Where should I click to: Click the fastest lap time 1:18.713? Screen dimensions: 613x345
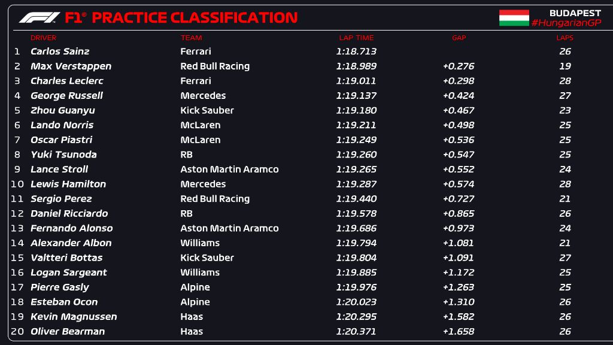pyautogui.click(x=356, y=52)
